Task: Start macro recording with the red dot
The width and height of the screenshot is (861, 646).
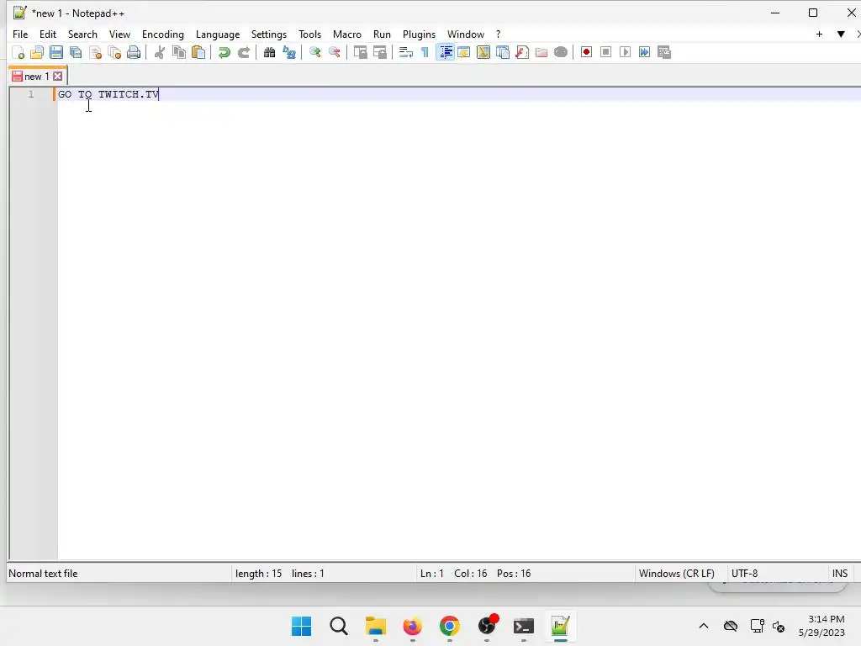Action: (x=586, y=52)
